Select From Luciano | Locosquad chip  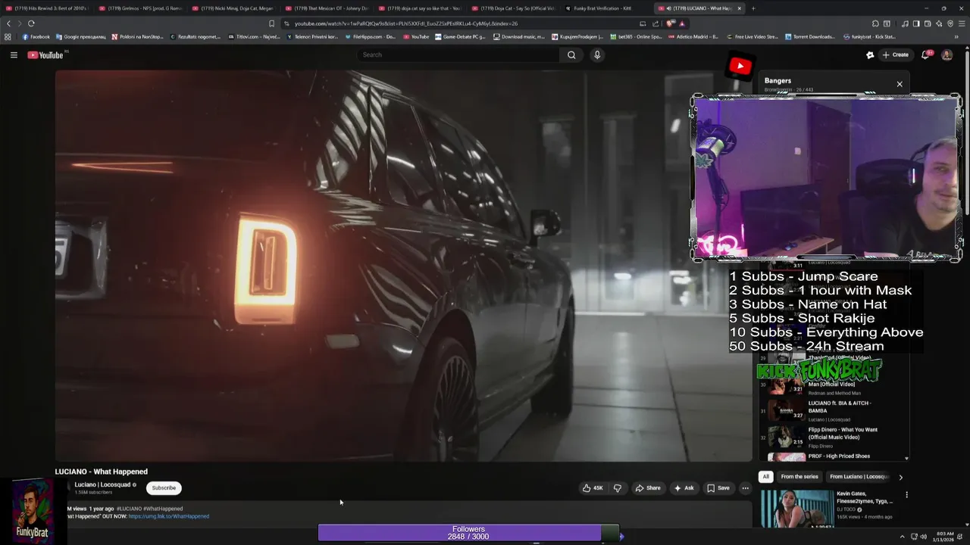pyautogui.click(x=859, y=477)
